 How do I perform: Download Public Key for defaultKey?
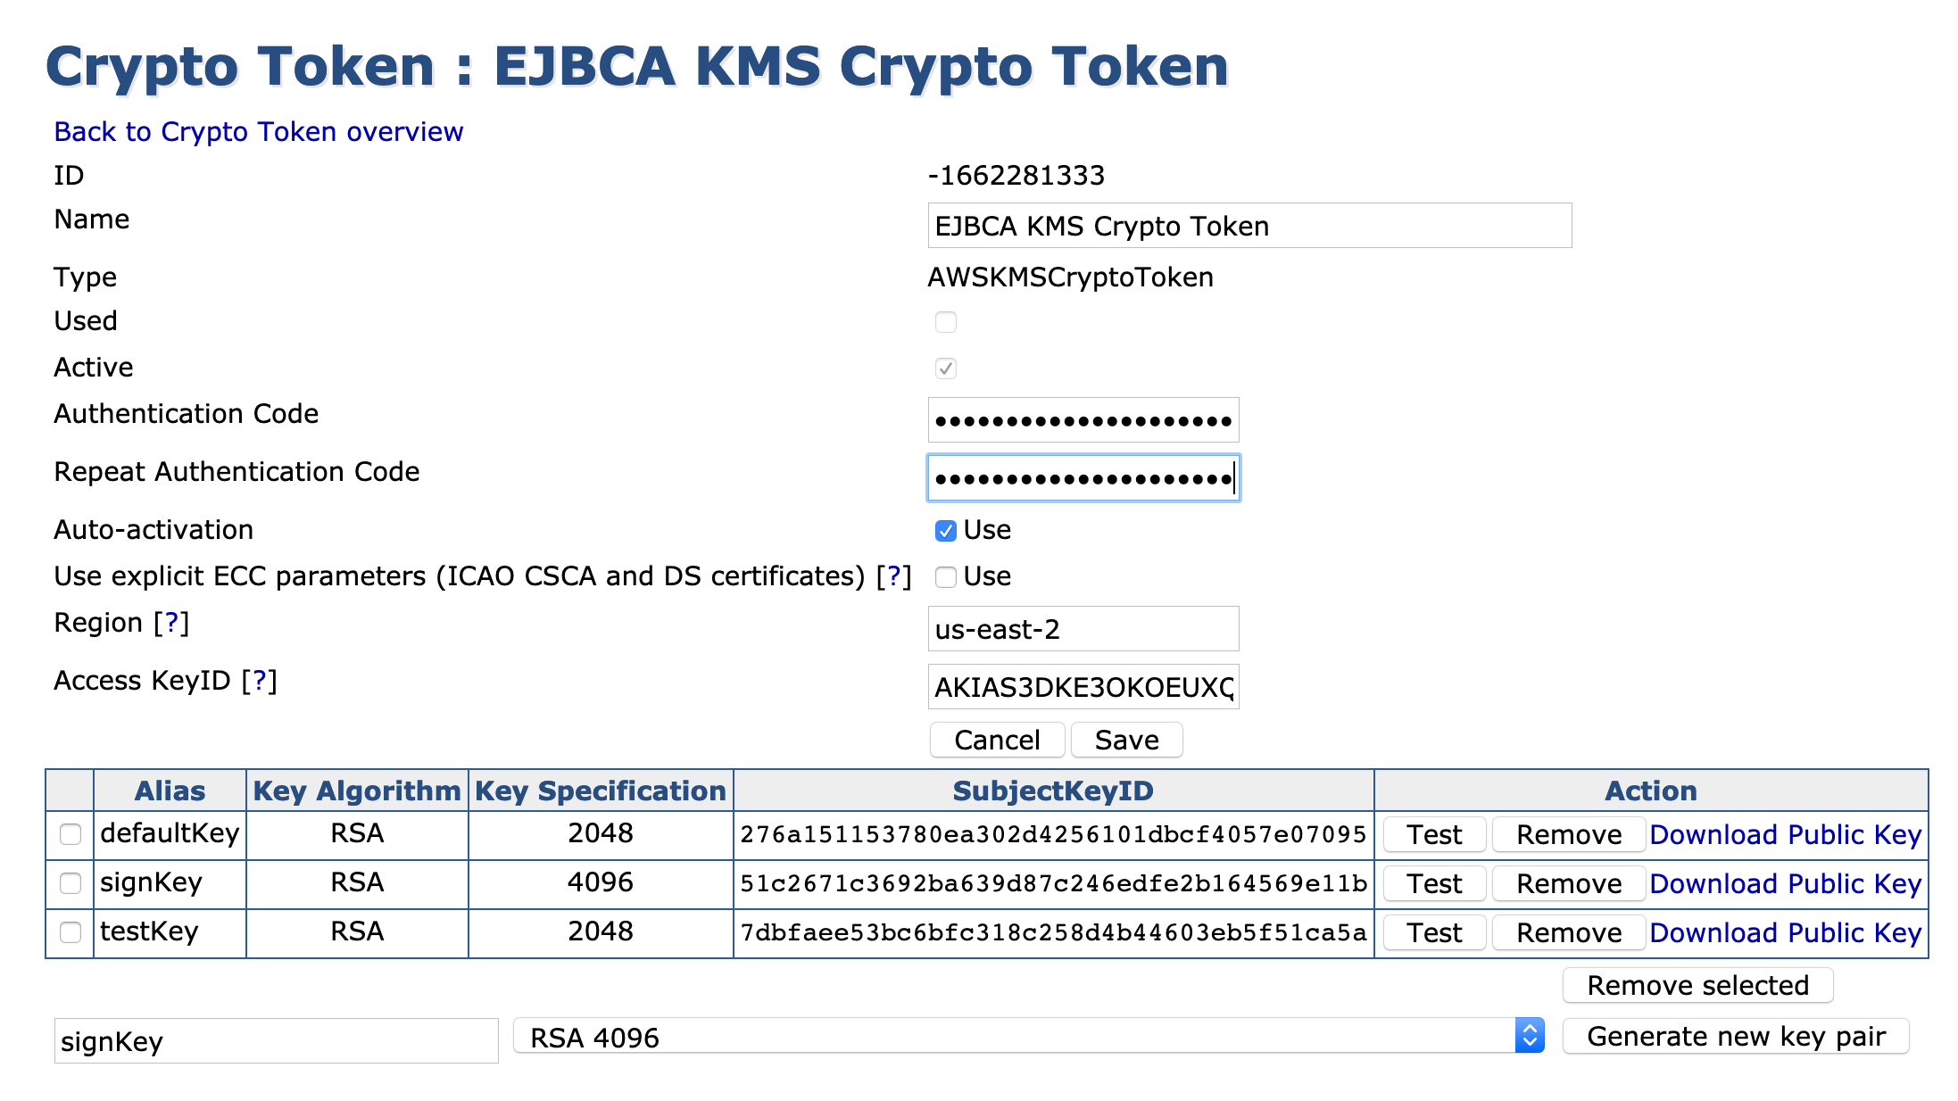point(1785,834)
